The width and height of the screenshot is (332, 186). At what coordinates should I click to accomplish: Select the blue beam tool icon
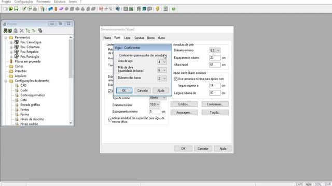pyautogui.click(x=50, y=9)
